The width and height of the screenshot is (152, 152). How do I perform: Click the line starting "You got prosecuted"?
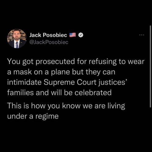[x=76, y=62]
